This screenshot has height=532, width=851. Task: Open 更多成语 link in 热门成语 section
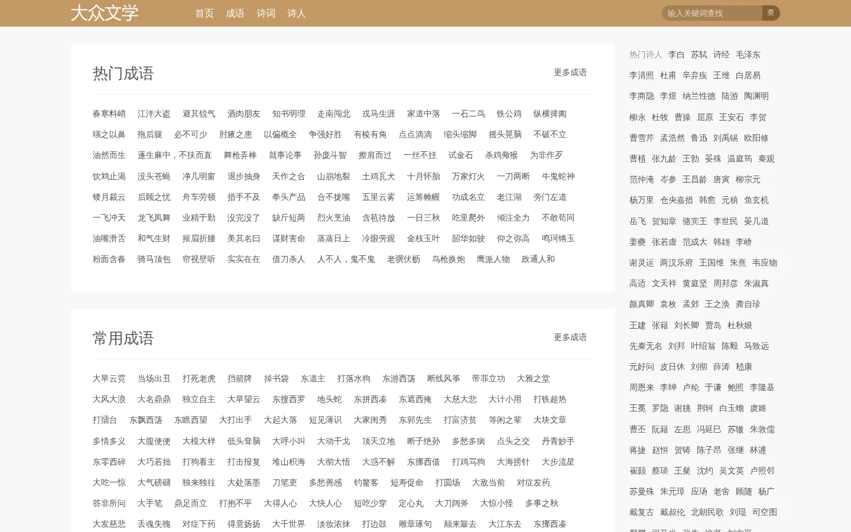click(x=570, y=72)
